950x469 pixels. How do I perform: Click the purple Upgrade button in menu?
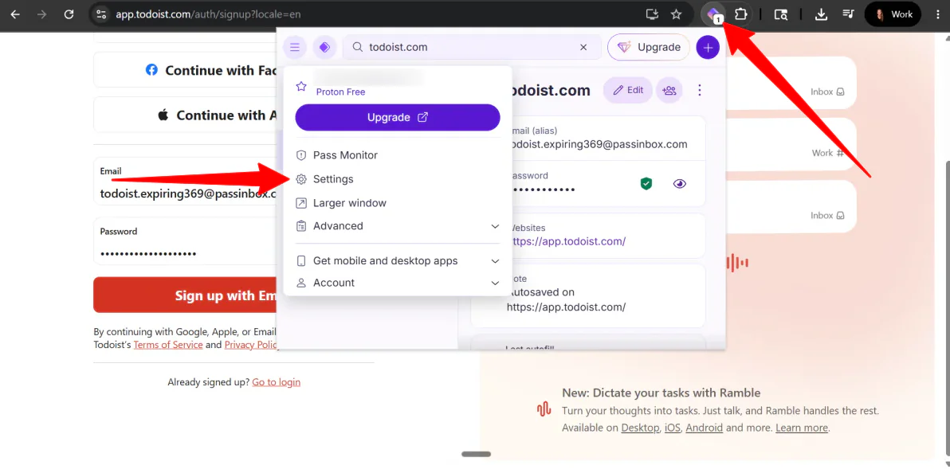pos(398,117)
